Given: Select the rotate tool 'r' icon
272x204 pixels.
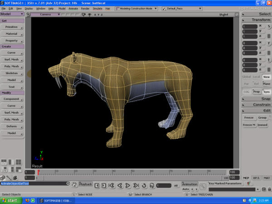Looking at the screenshot, I should tap(268, 43).
